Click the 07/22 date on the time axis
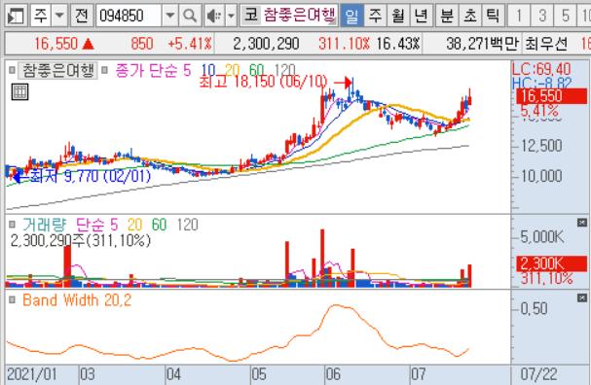This screenshot has width=591, height=385. pos(539,374)
